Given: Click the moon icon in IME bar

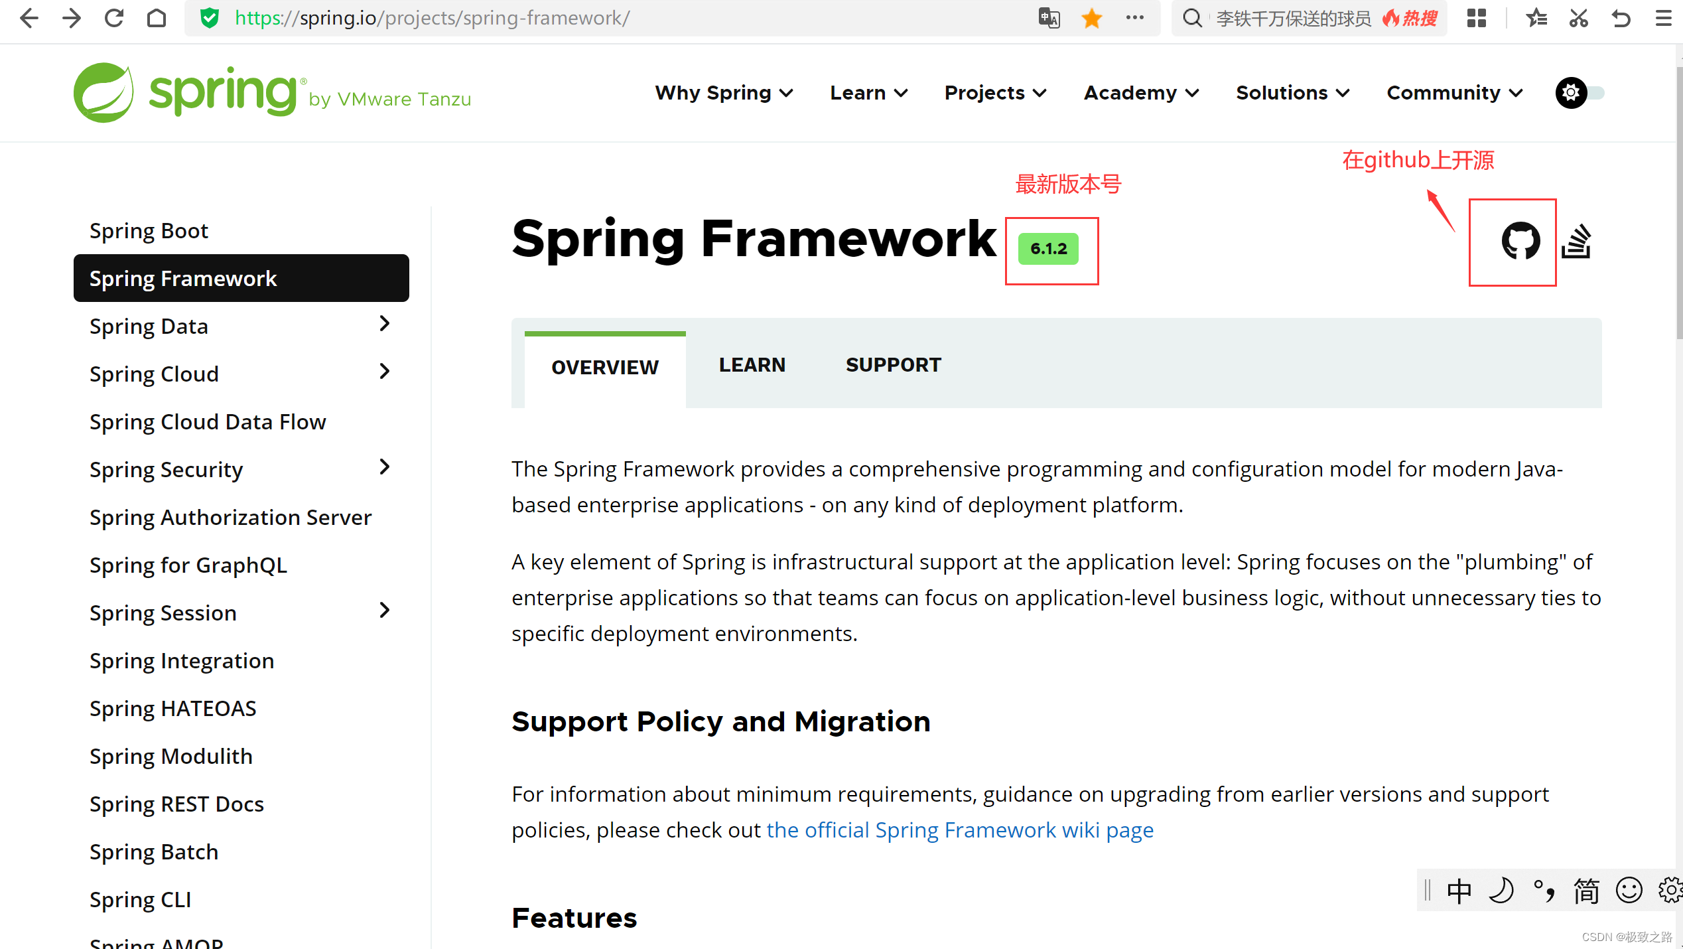Looking at the screenshot, I should pyautogui.click(x=1502, y=891).
